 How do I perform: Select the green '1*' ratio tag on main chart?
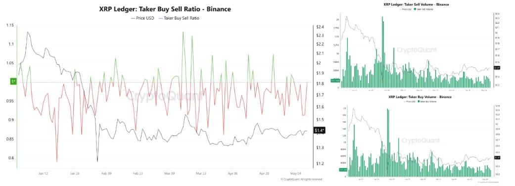(13, 82)
